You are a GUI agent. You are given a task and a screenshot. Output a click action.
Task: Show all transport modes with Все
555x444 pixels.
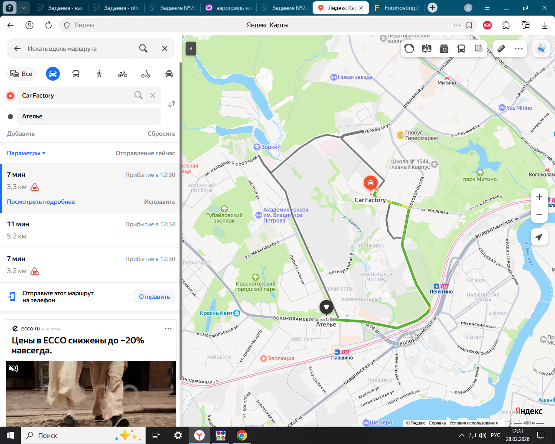(x=21, y=74)
